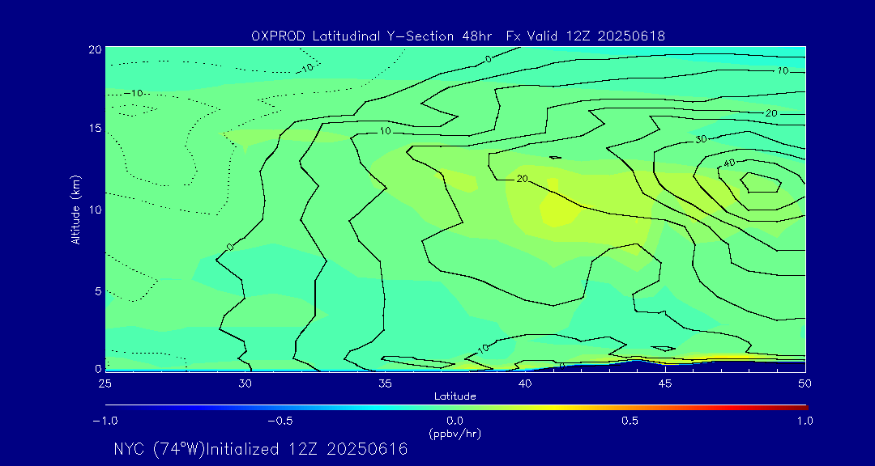
Task: Click altitude axis tick label "15"
Action: click(95, 129)
